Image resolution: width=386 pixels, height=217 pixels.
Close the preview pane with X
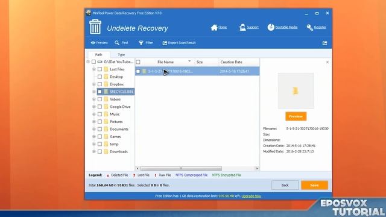tap(327, 62)
